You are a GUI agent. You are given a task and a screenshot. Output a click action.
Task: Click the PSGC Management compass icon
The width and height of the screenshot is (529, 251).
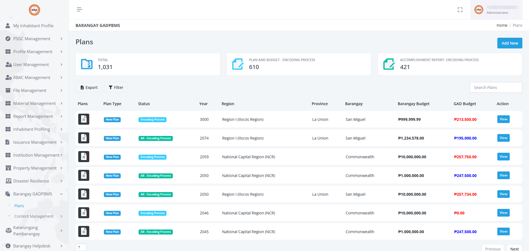tap(8, 39)
